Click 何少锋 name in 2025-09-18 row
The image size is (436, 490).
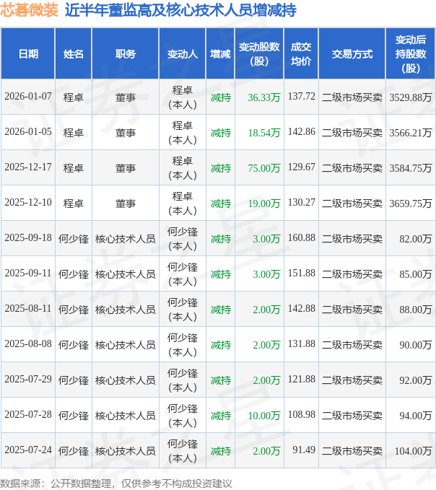tap(74, 239)
